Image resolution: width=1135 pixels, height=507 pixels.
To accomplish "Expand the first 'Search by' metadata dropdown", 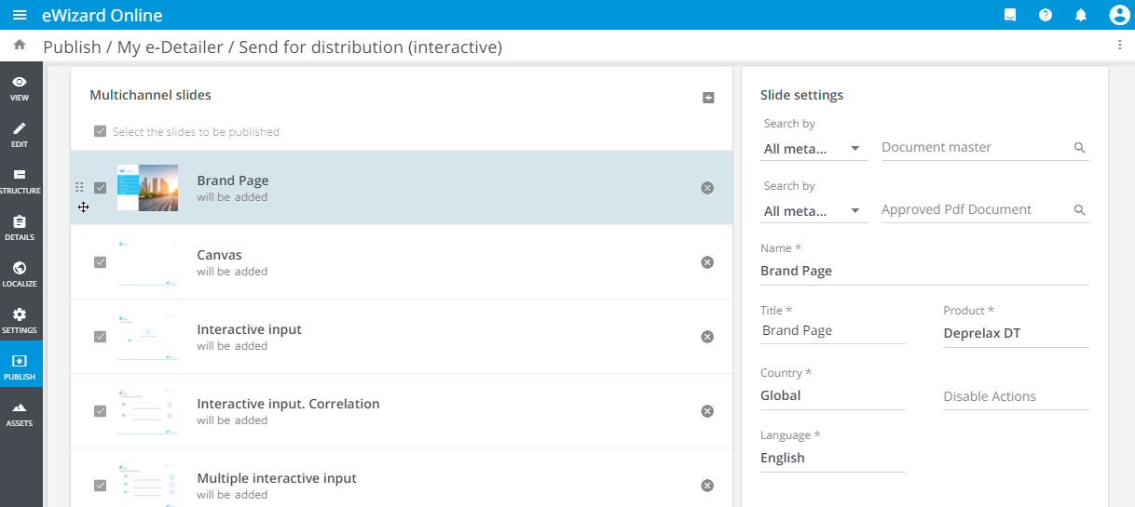I will (814, 149).
